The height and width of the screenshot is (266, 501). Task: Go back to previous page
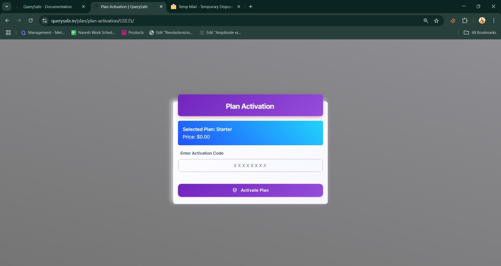(7, 21)
